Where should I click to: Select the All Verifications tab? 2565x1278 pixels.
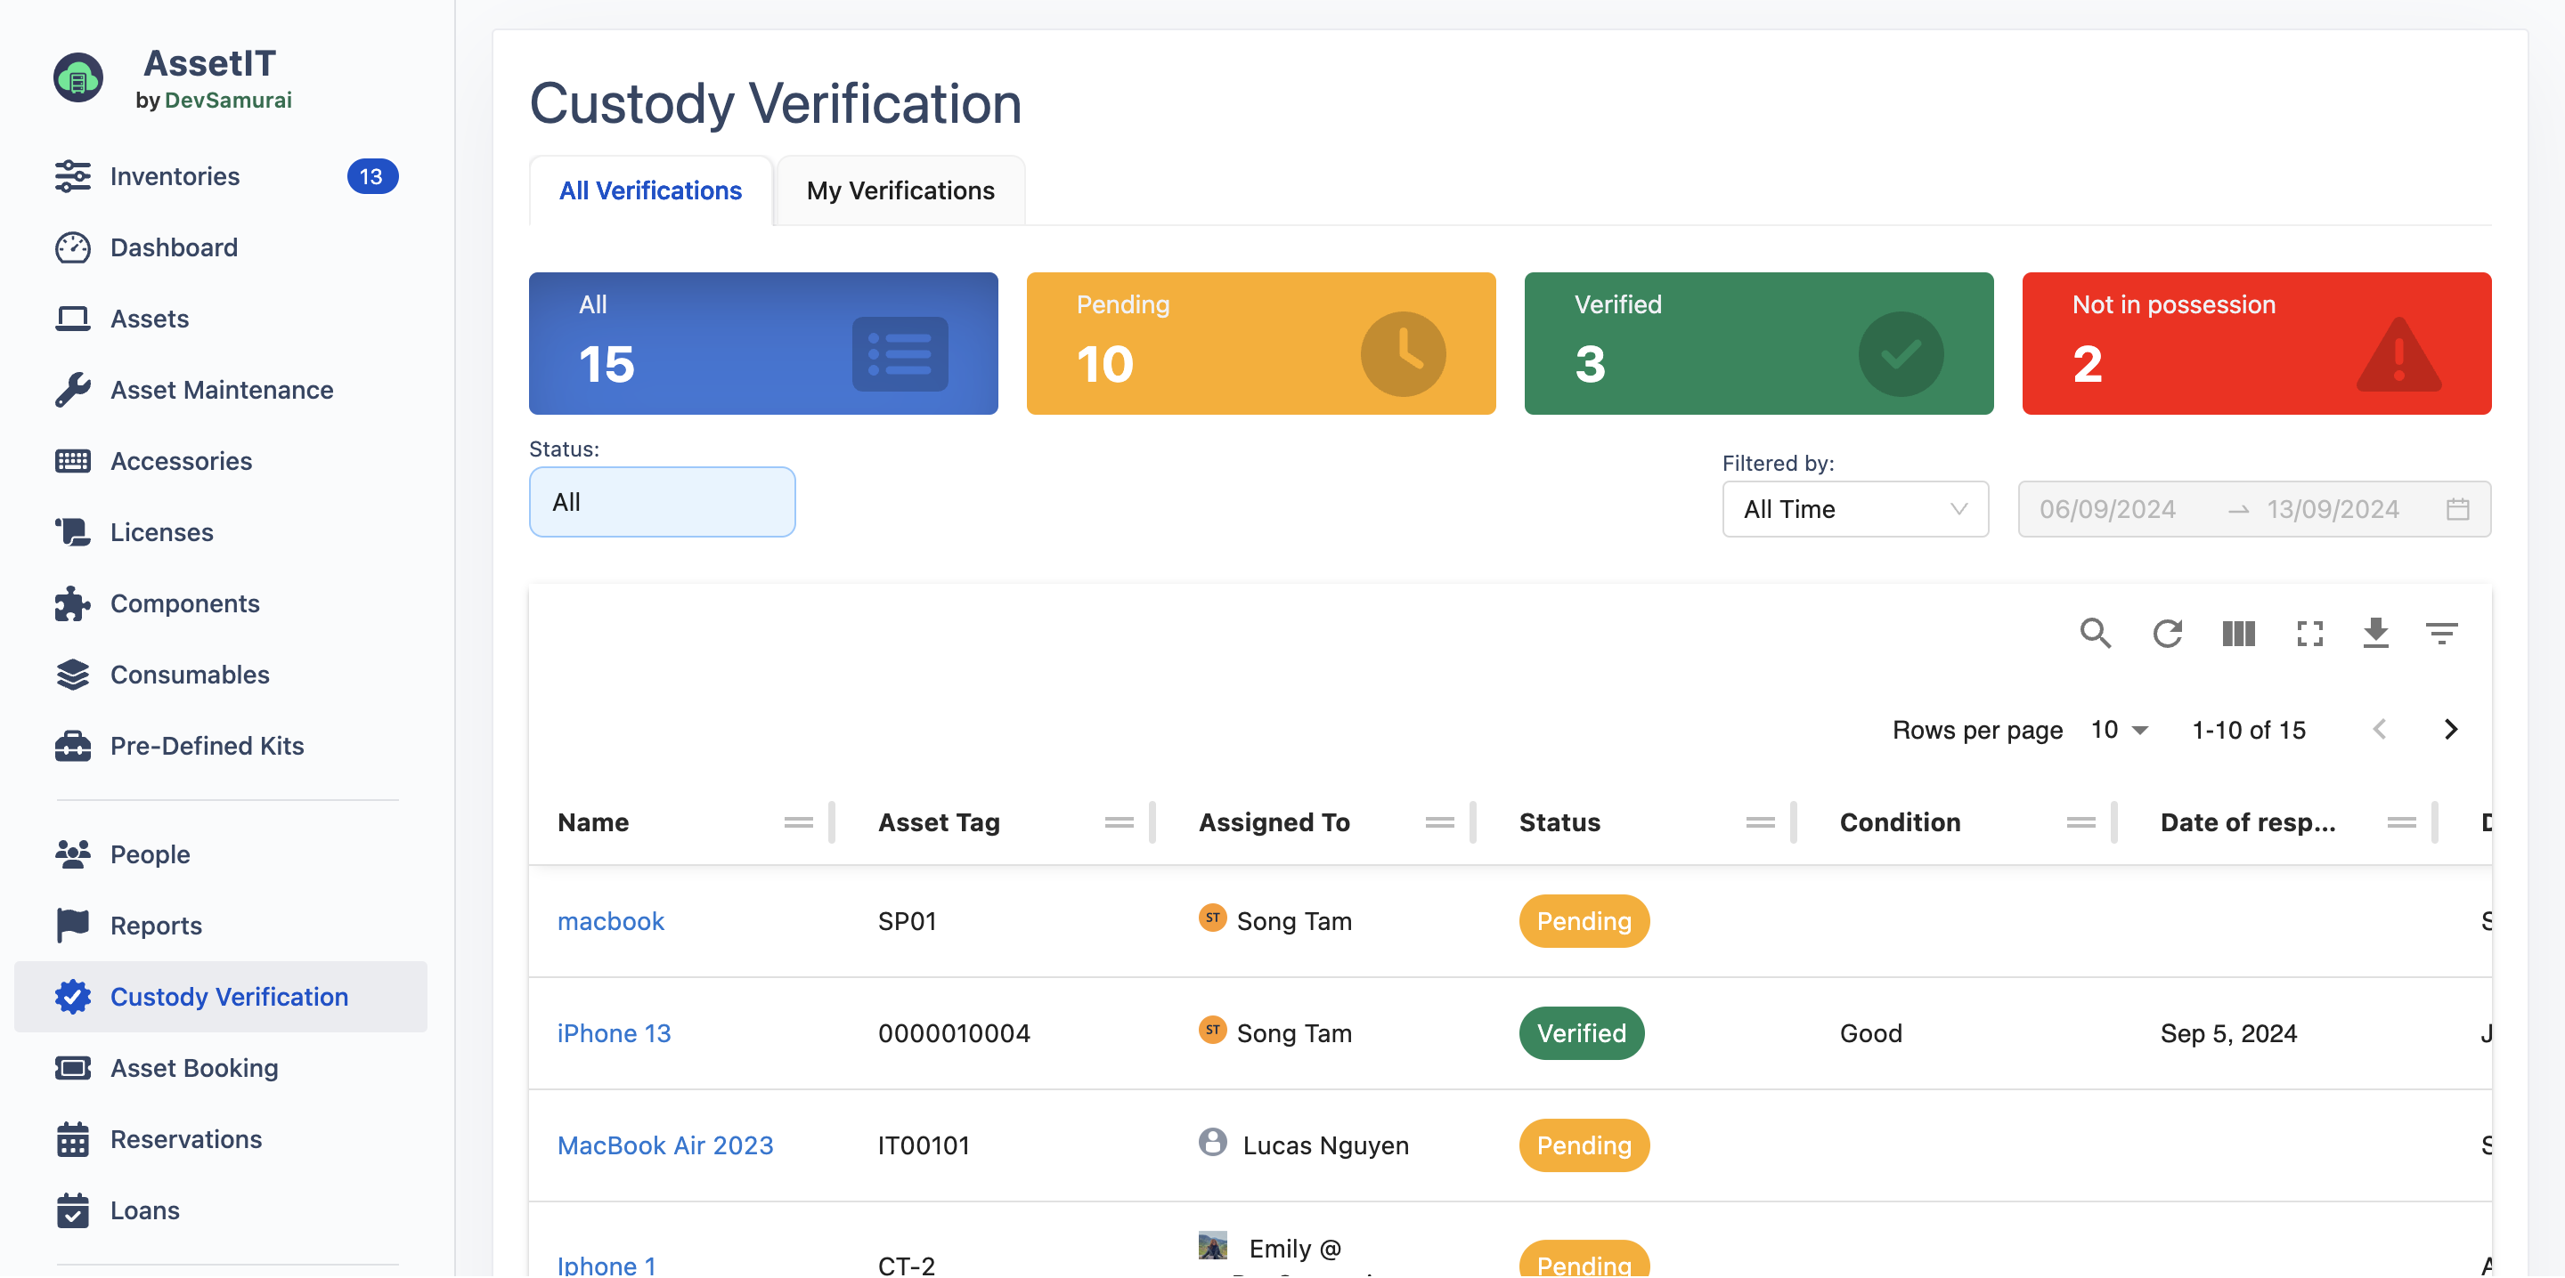pos(650,190)
